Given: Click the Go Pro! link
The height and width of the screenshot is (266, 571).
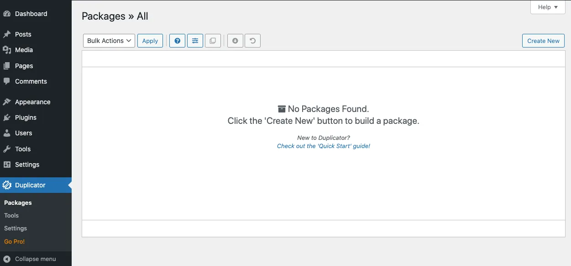Looking at the screenshot, I should pos(15,241).
